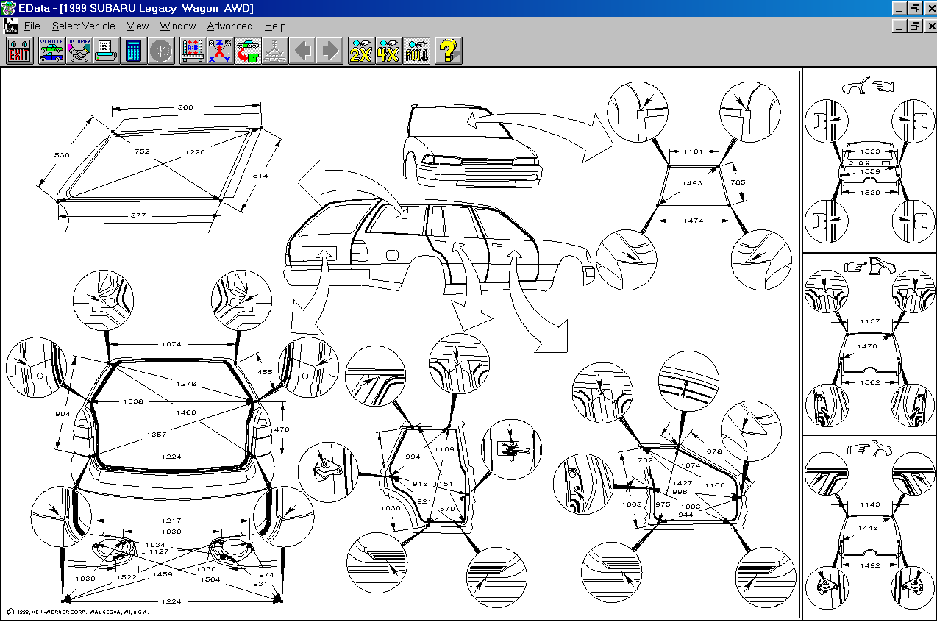
Task: Click the greyed XY frame icon
Action: pos(274,51)
